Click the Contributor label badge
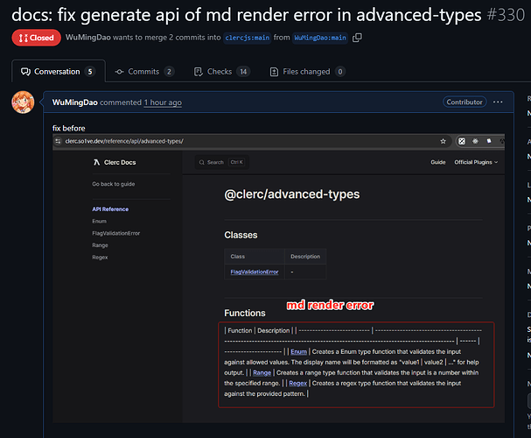This screenshot has width=531, height=438. (x=465, y=102)
